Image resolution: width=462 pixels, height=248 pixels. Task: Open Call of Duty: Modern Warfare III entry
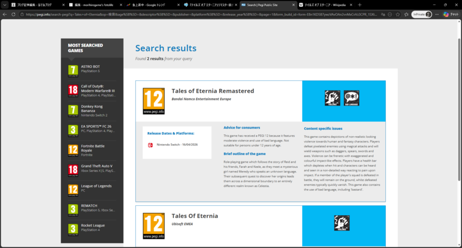pos(98,89)
